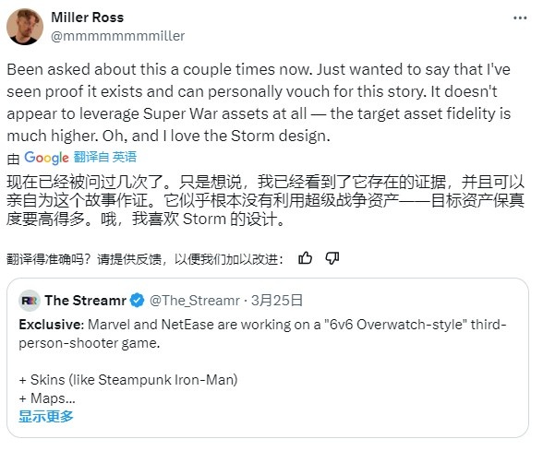Open the Miller Ross display name
Viewport: 543px width, 451px height.
pyautogui.click(x=87, y=18)
